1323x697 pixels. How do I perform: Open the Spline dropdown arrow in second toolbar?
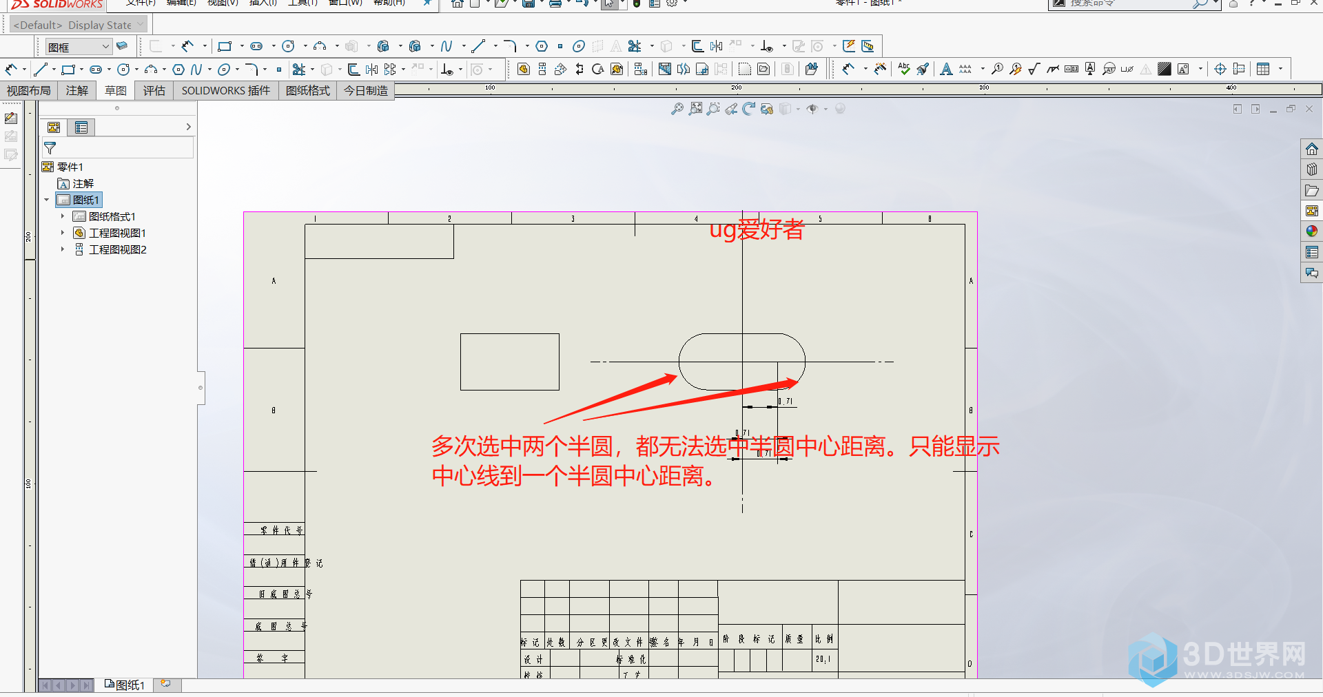209,70
